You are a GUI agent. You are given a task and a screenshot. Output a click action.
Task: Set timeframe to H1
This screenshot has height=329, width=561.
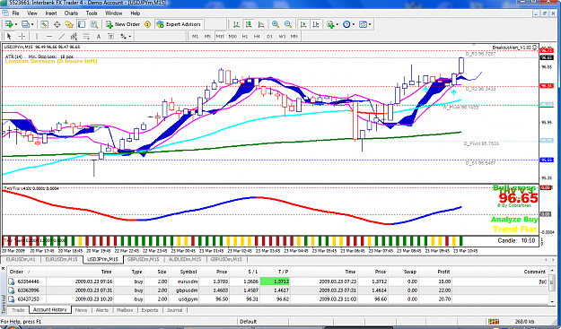(245, 36)
